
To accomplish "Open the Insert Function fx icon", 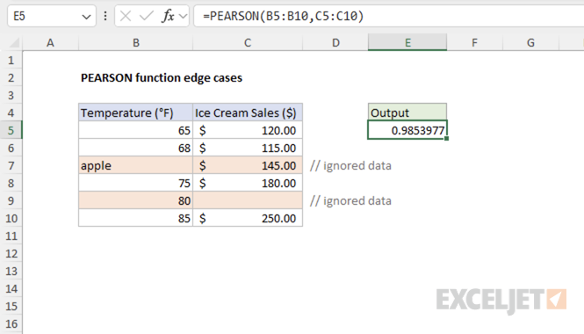I will [x=168, y=16].
